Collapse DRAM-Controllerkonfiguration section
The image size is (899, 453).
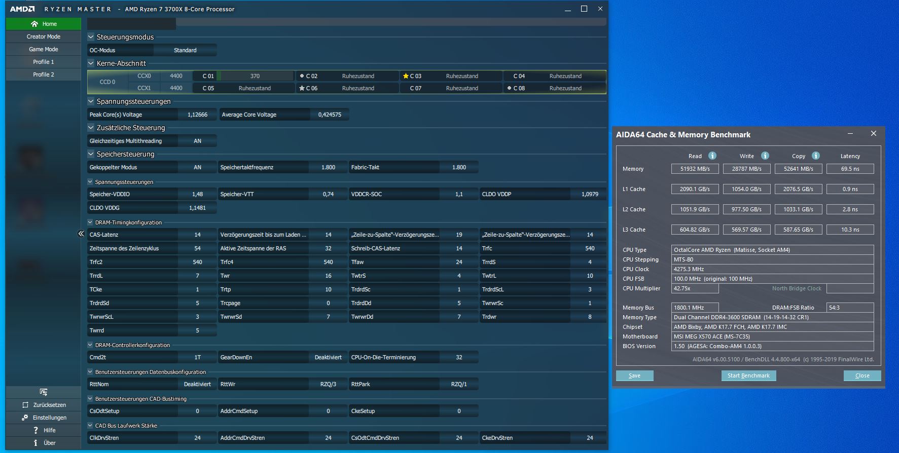(90, 345)
